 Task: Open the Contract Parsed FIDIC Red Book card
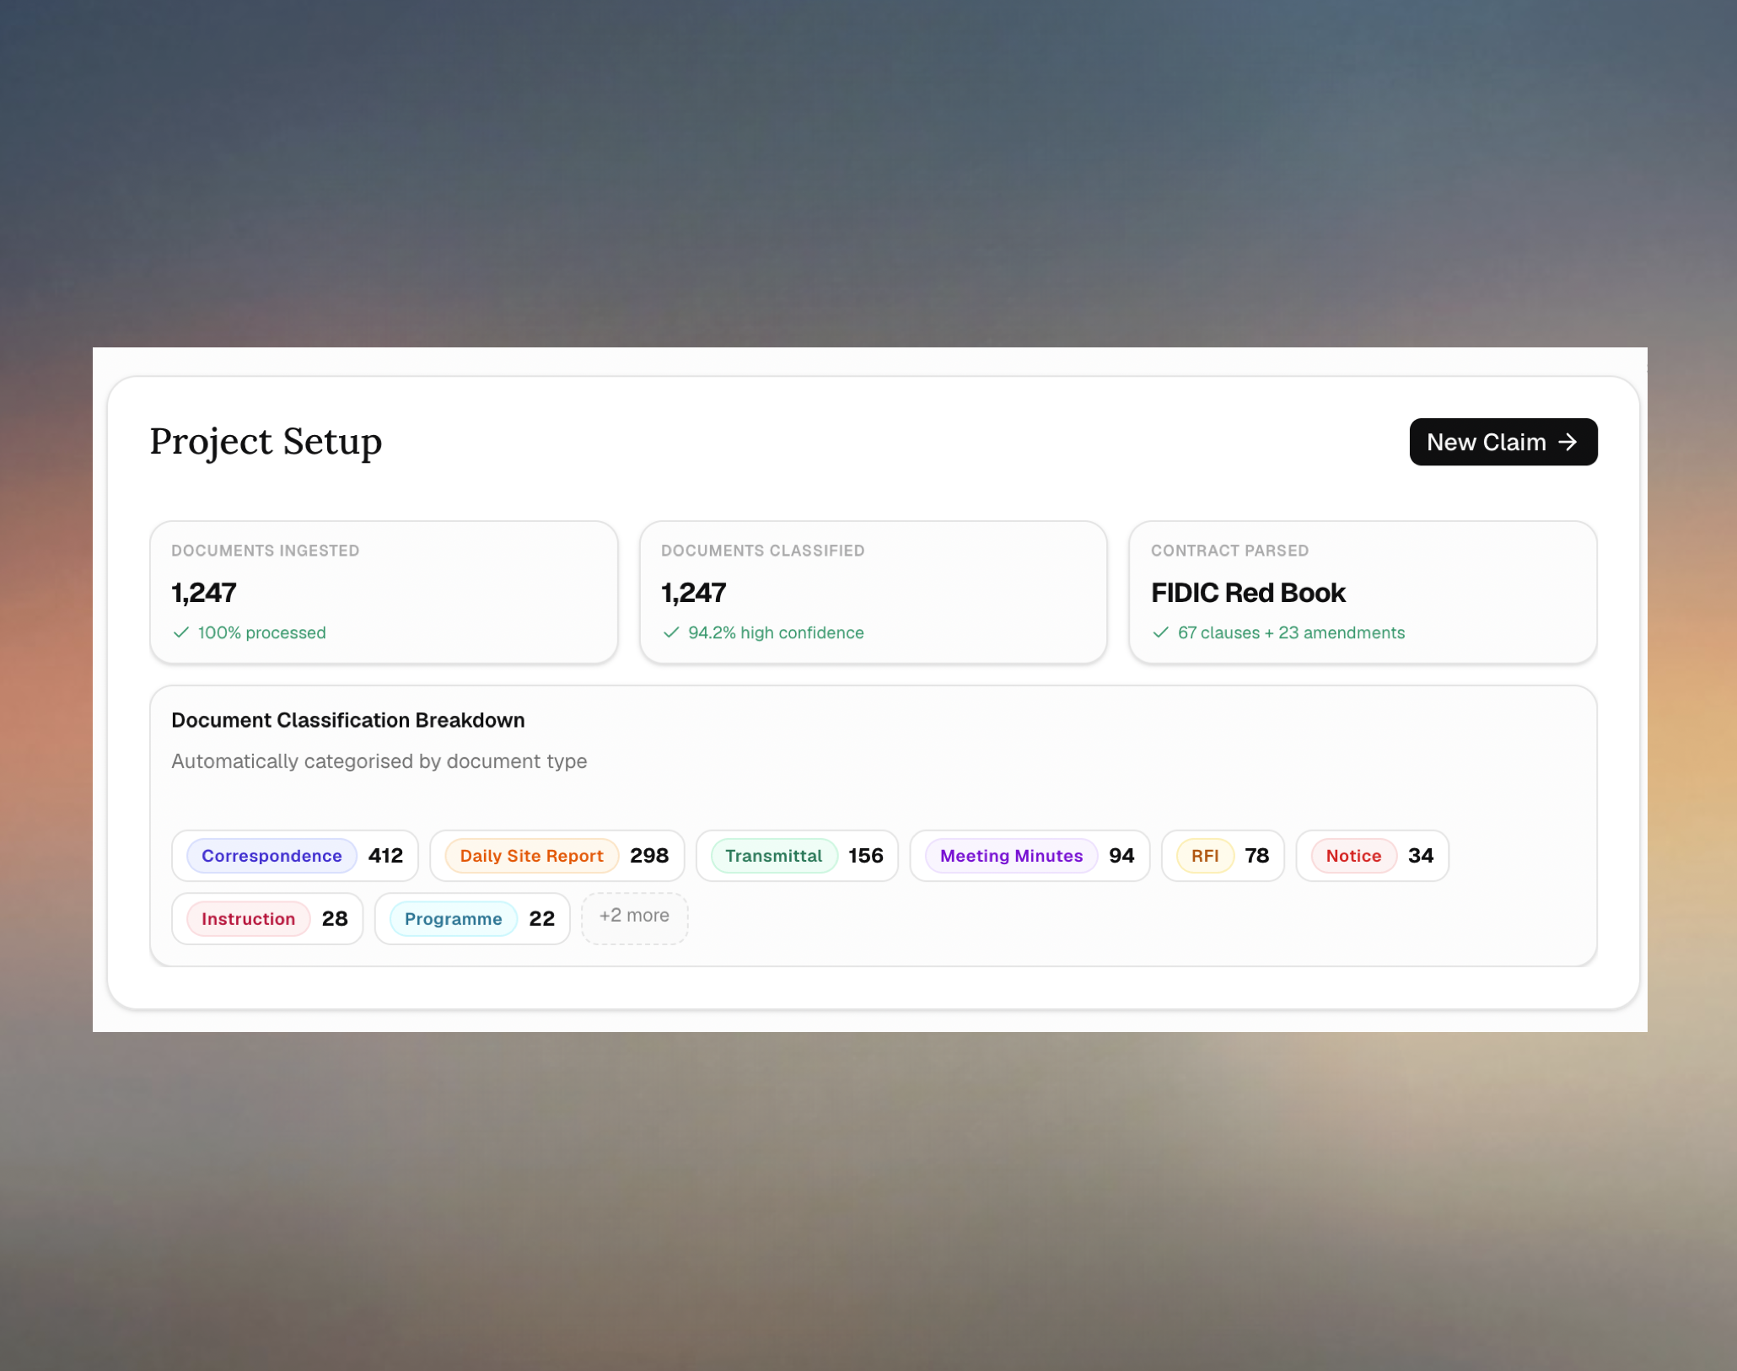1362,592
